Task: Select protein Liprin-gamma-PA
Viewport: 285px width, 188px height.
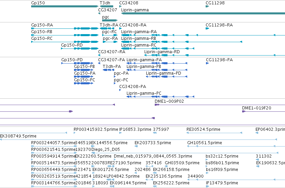Action: 144,60
